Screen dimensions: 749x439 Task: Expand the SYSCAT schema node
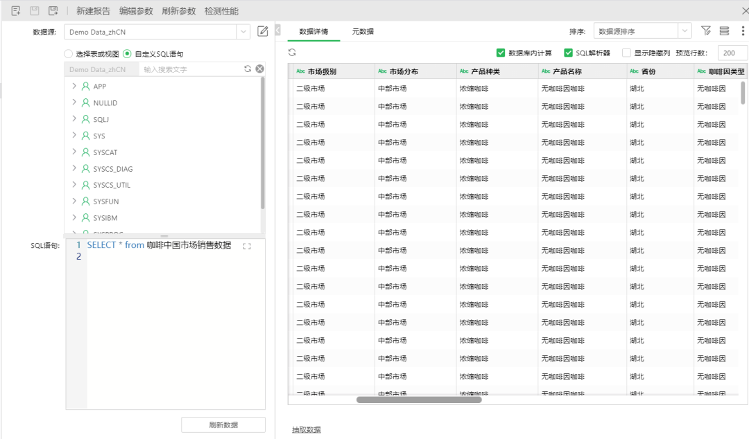[x=74, y=152]
